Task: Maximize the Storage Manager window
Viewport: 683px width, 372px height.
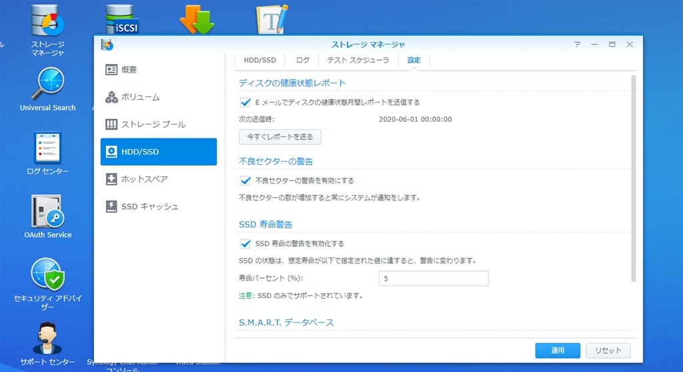Action: tap(612, 45)
